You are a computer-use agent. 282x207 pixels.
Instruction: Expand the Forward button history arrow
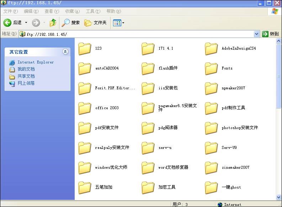44,23
